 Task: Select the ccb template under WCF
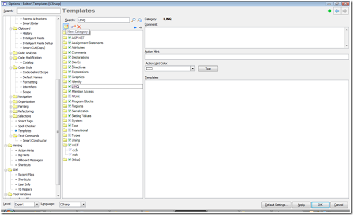pyautogui.click(x=75, y=150)
